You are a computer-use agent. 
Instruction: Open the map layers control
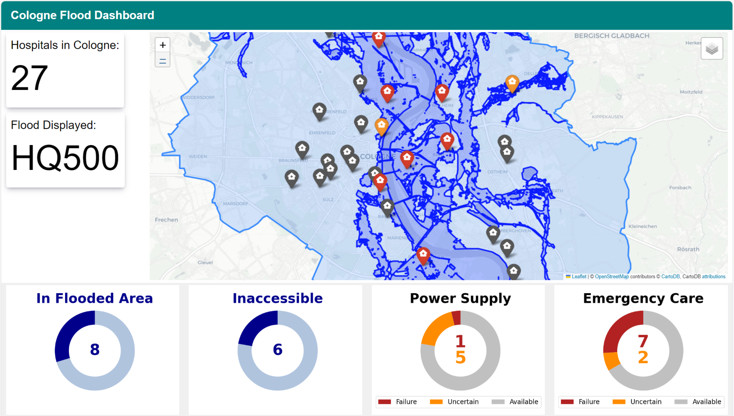(712, 49)
